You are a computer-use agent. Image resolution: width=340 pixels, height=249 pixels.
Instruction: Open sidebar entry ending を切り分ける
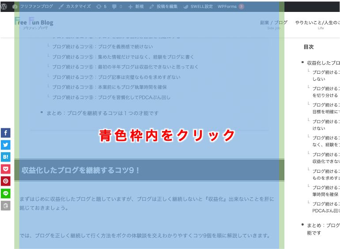coord(326,92)
